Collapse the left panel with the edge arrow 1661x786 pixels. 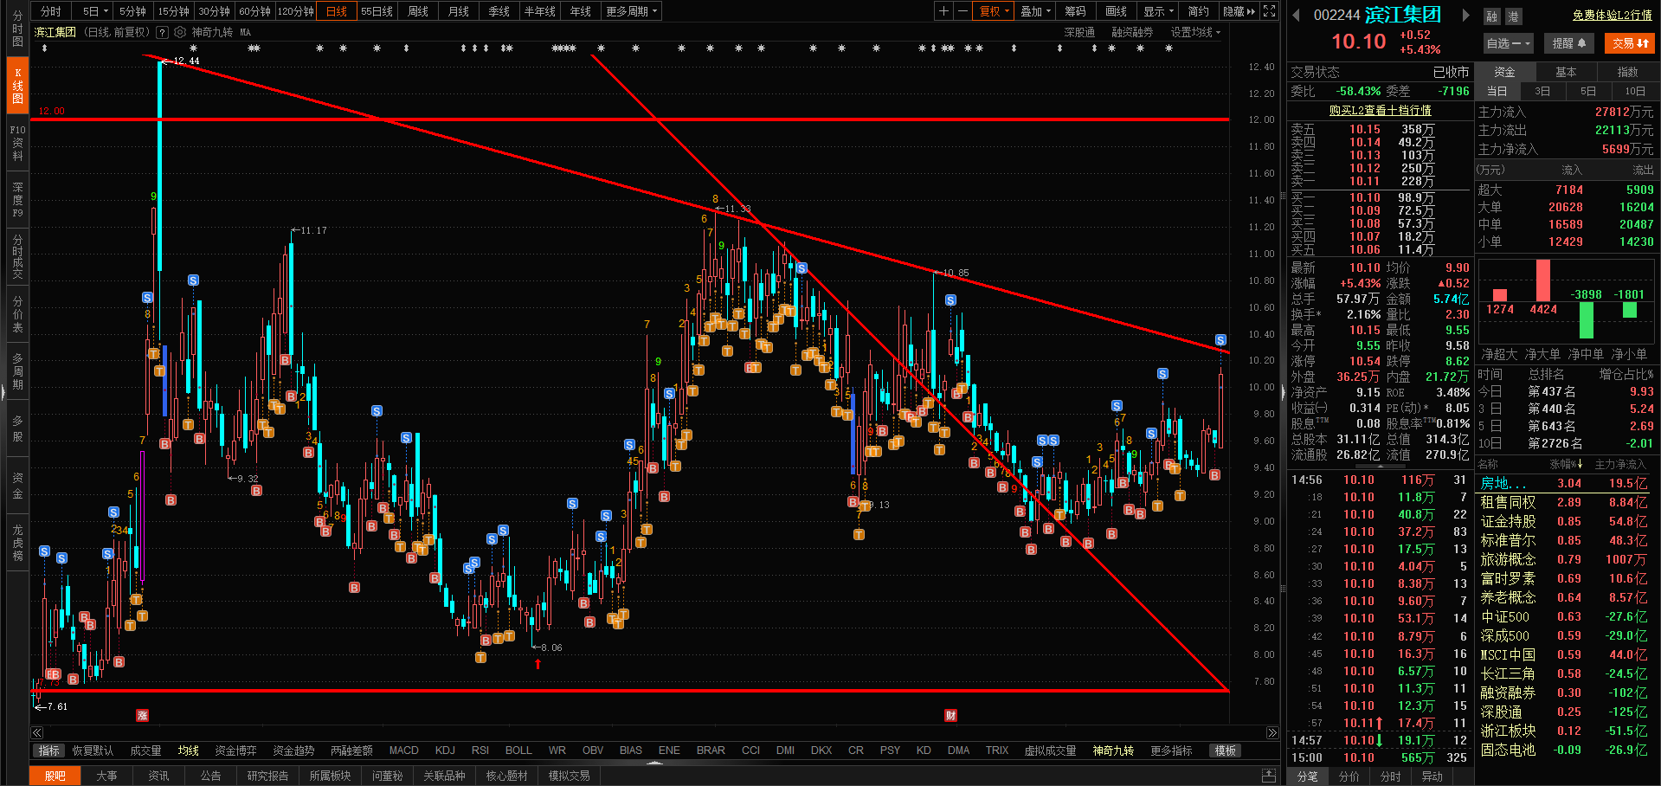[x=3, y=392]
